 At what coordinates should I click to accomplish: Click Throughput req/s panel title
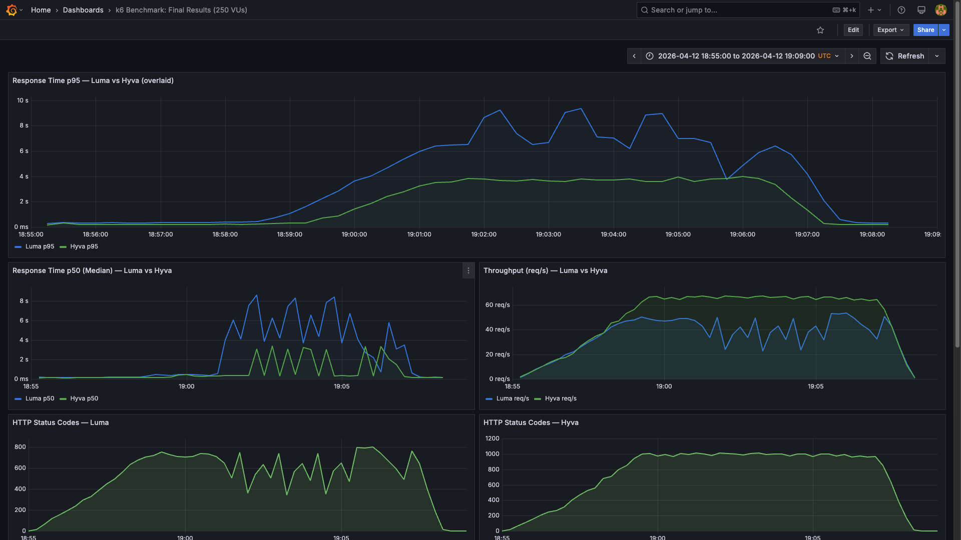546,270
